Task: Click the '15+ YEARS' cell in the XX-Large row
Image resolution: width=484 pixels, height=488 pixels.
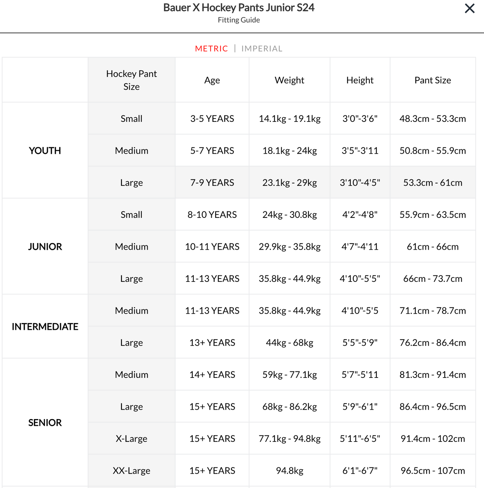Action: click(x=212, y=471)
